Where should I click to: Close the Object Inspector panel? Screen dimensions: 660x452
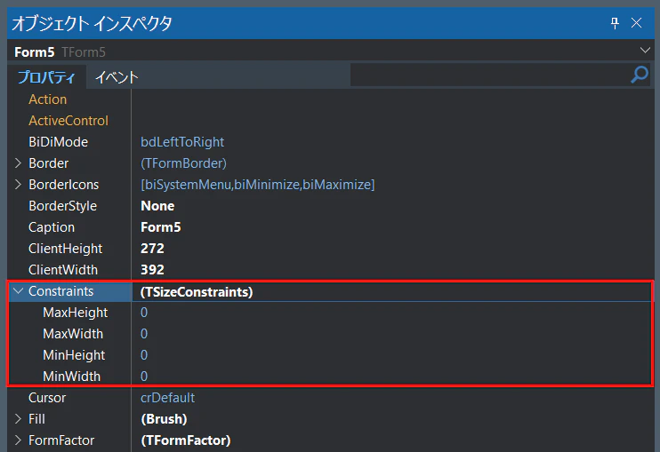tap(636, 23)
